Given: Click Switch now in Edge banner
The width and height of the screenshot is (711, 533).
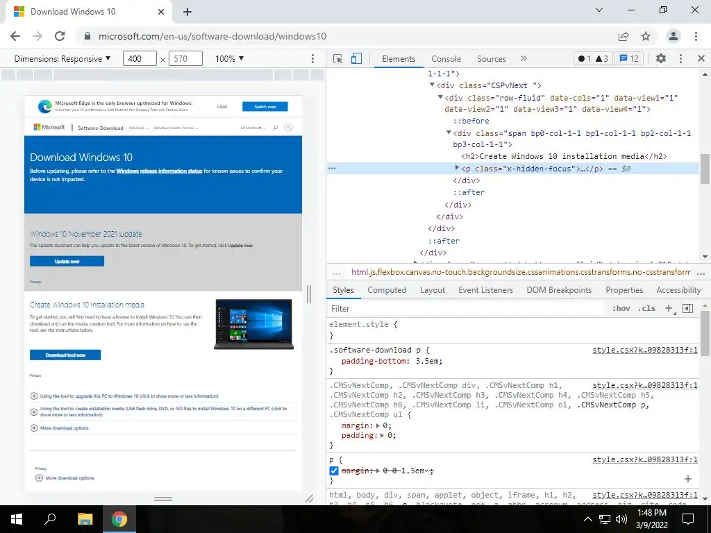Looking at the screenshot, I should click(265, 106).
